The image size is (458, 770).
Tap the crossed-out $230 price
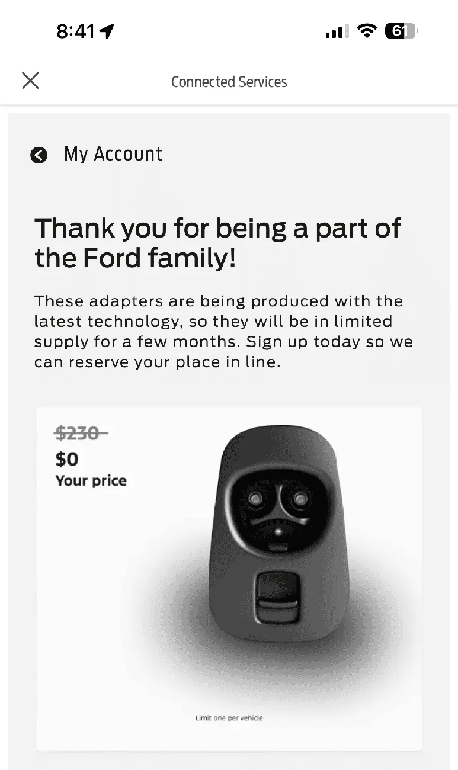tap(80, 434)
